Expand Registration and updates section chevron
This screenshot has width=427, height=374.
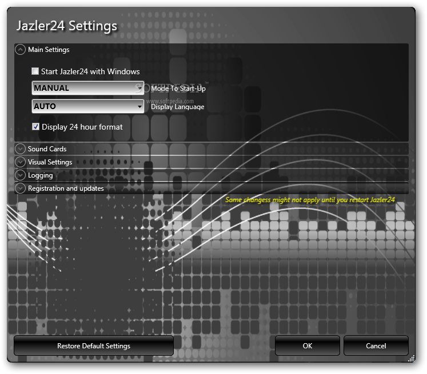coord(20,188)
